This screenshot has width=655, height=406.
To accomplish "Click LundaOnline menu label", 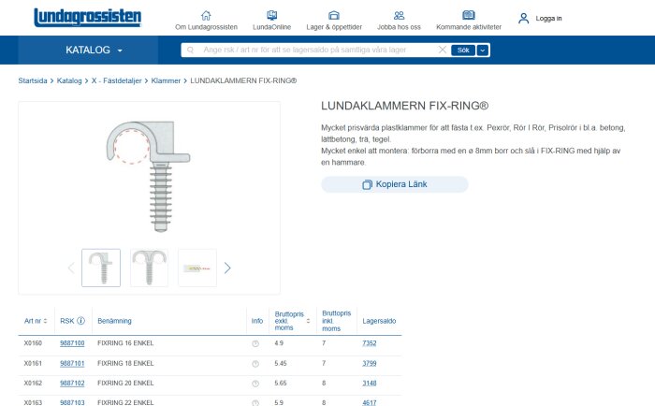I will (x=272, y=27).
